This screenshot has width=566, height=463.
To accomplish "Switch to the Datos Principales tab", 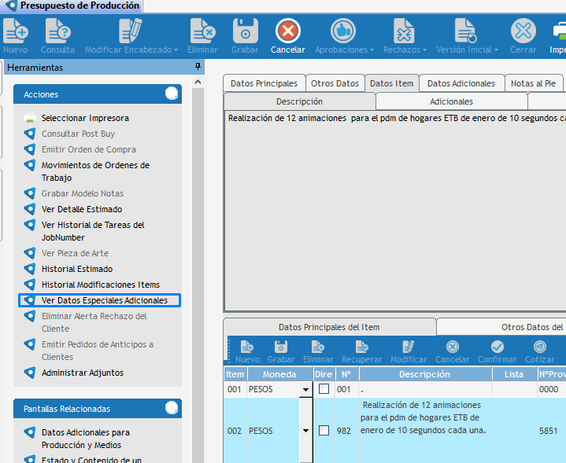I will pos(264,83).
